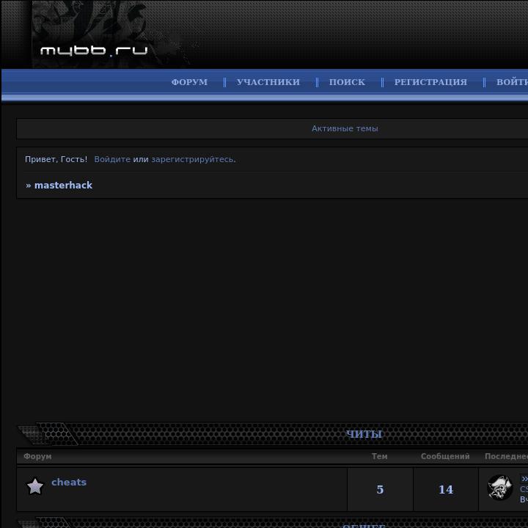Go to the УЧАСТНИКИ members page

point(268,82)
